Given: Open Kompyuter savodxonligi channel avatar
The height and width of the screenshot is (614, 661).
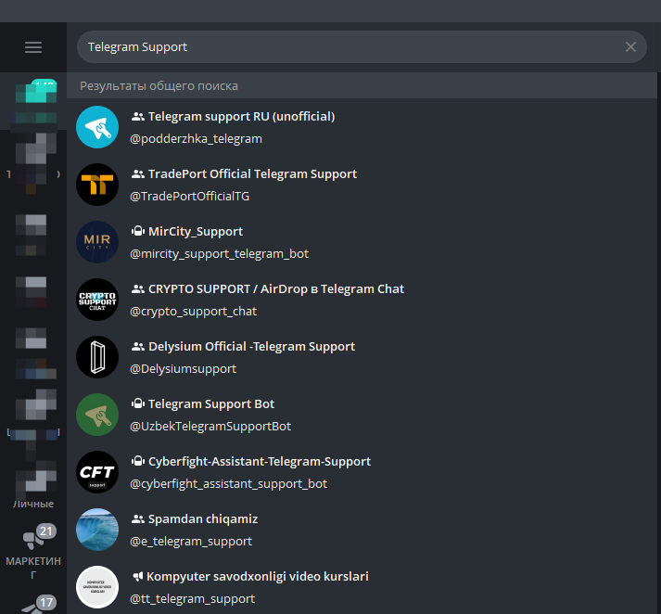Looking at the screenshot, I should [x=97, y=587].
